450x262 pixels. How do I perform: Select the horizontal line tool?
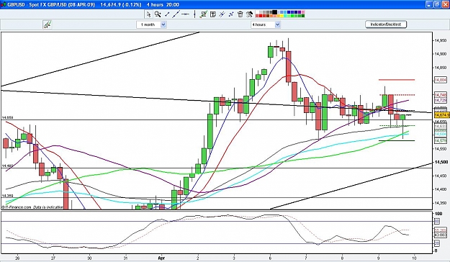tap(185, 14)
